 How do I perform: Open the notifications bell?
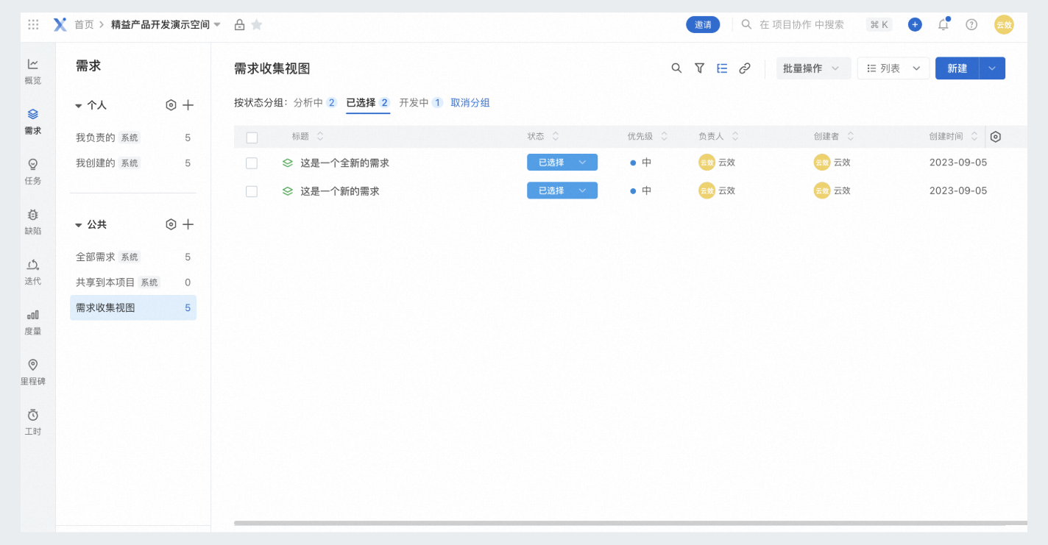tap(943, 24)
